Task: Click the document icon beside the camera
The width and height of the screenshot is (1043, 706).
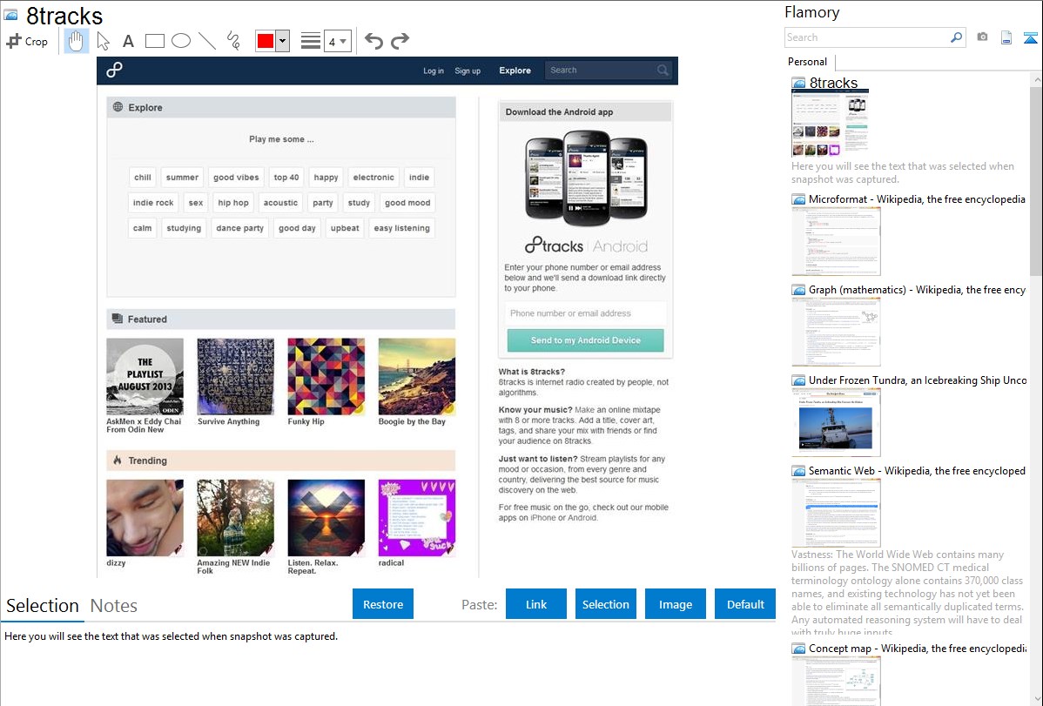Action: 1006,37
